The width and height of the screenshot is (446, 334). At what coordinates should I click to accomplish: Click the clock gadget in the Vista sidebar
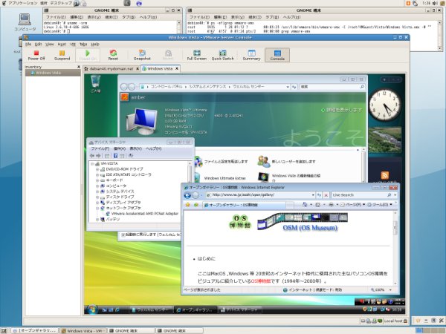385,105
